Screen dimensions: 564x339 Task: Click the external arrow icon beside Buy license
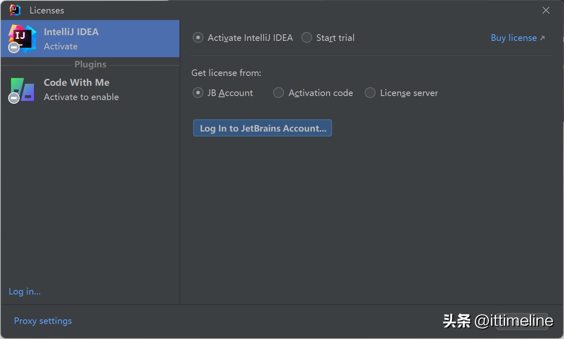point(542,38)
